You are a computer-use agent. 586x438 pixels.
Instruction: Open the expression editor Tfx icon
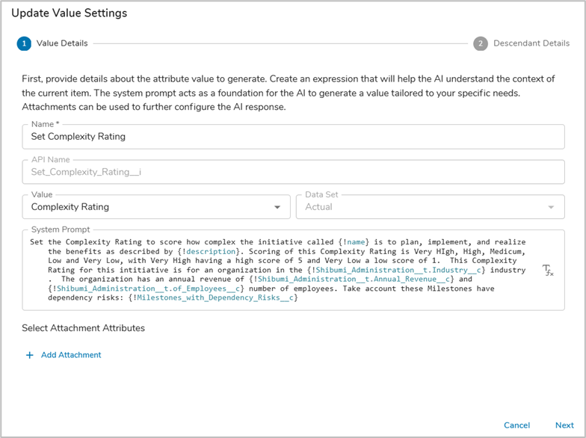point(548,271)
